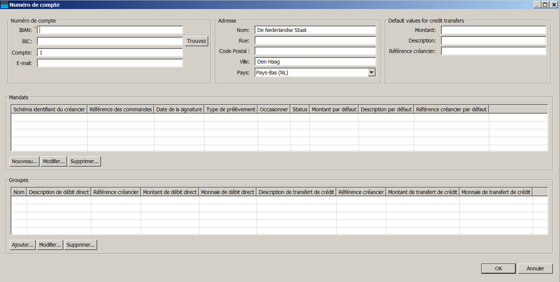The image size is (560, 282).
Task: Click the Montant default value field
Action: [493, 30]
